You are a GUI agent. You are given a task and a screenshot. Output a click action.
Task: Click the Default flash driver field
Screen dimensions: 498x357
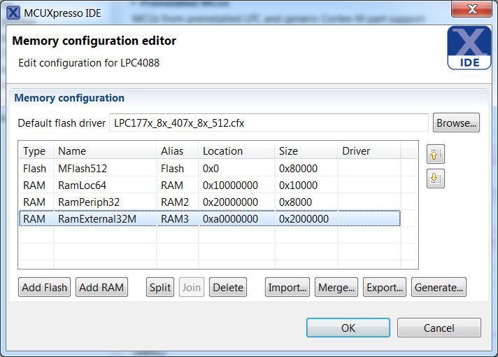click(x=269, y=122)
